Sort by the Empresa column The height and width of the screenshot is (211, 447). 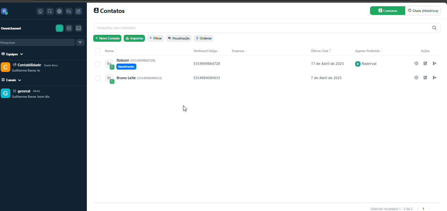coord(239,51)
